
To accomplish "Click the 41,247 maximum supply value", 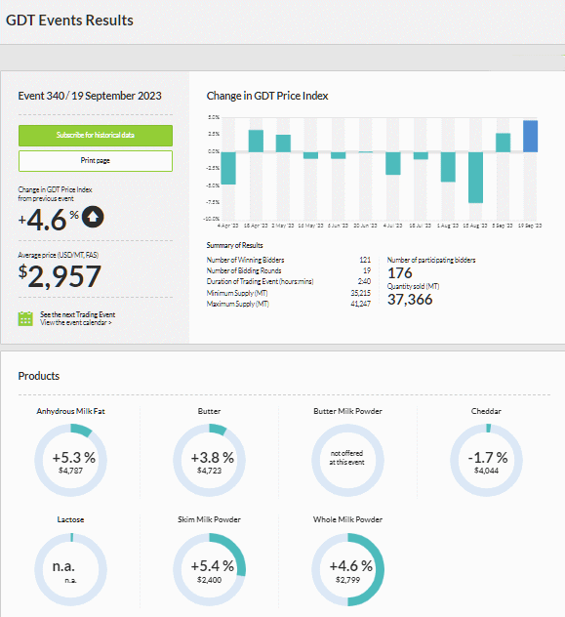I will coord(360,305).
